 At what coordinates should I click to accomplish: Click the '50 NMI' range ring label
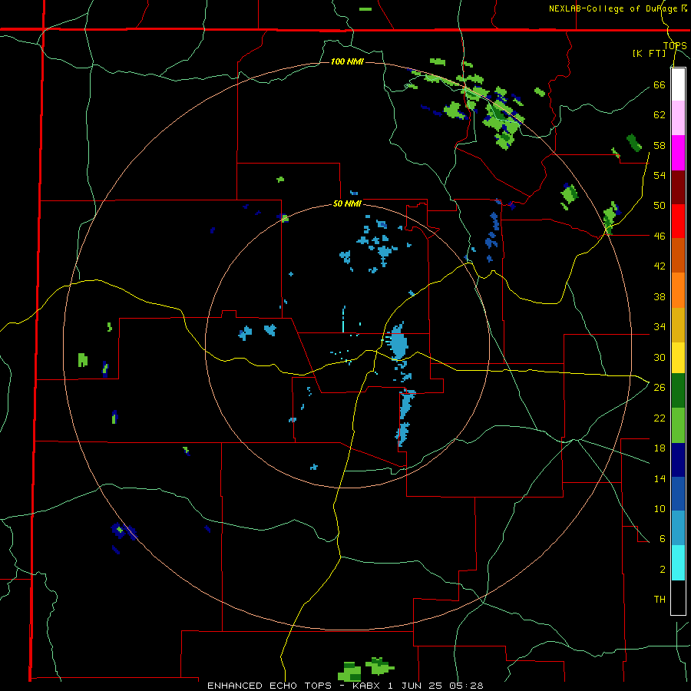[347, 203]
